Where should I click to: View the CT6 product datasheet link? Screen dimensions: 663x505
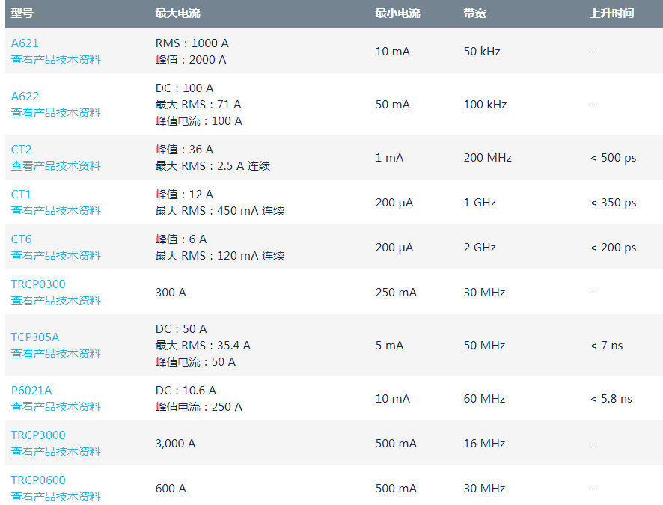click(56, 256)
